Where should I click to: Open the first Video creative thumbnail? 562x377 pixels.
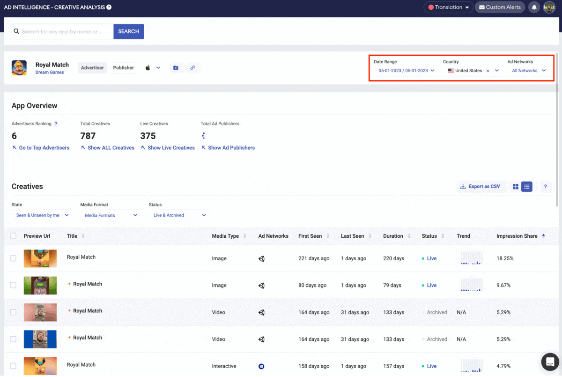[x=40, y=312]
